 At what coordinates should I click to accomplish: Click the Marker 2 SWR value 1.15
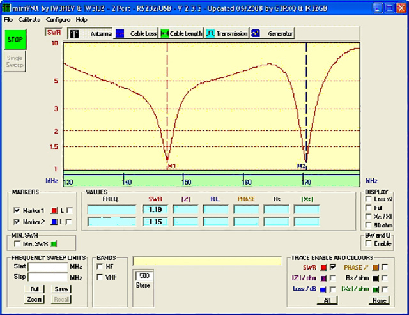[155, 222]
